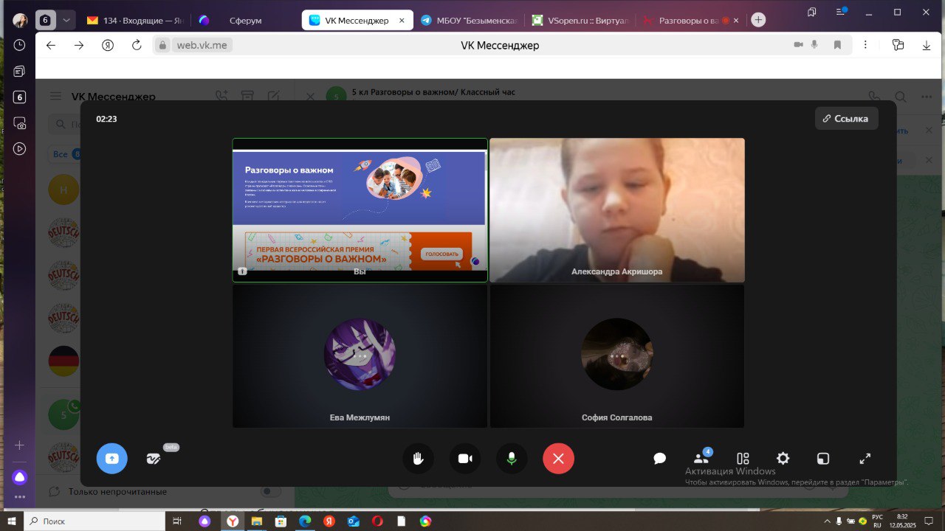
Task: Select Ева Межлумян participant tile
Action: (x=360, y=355)
